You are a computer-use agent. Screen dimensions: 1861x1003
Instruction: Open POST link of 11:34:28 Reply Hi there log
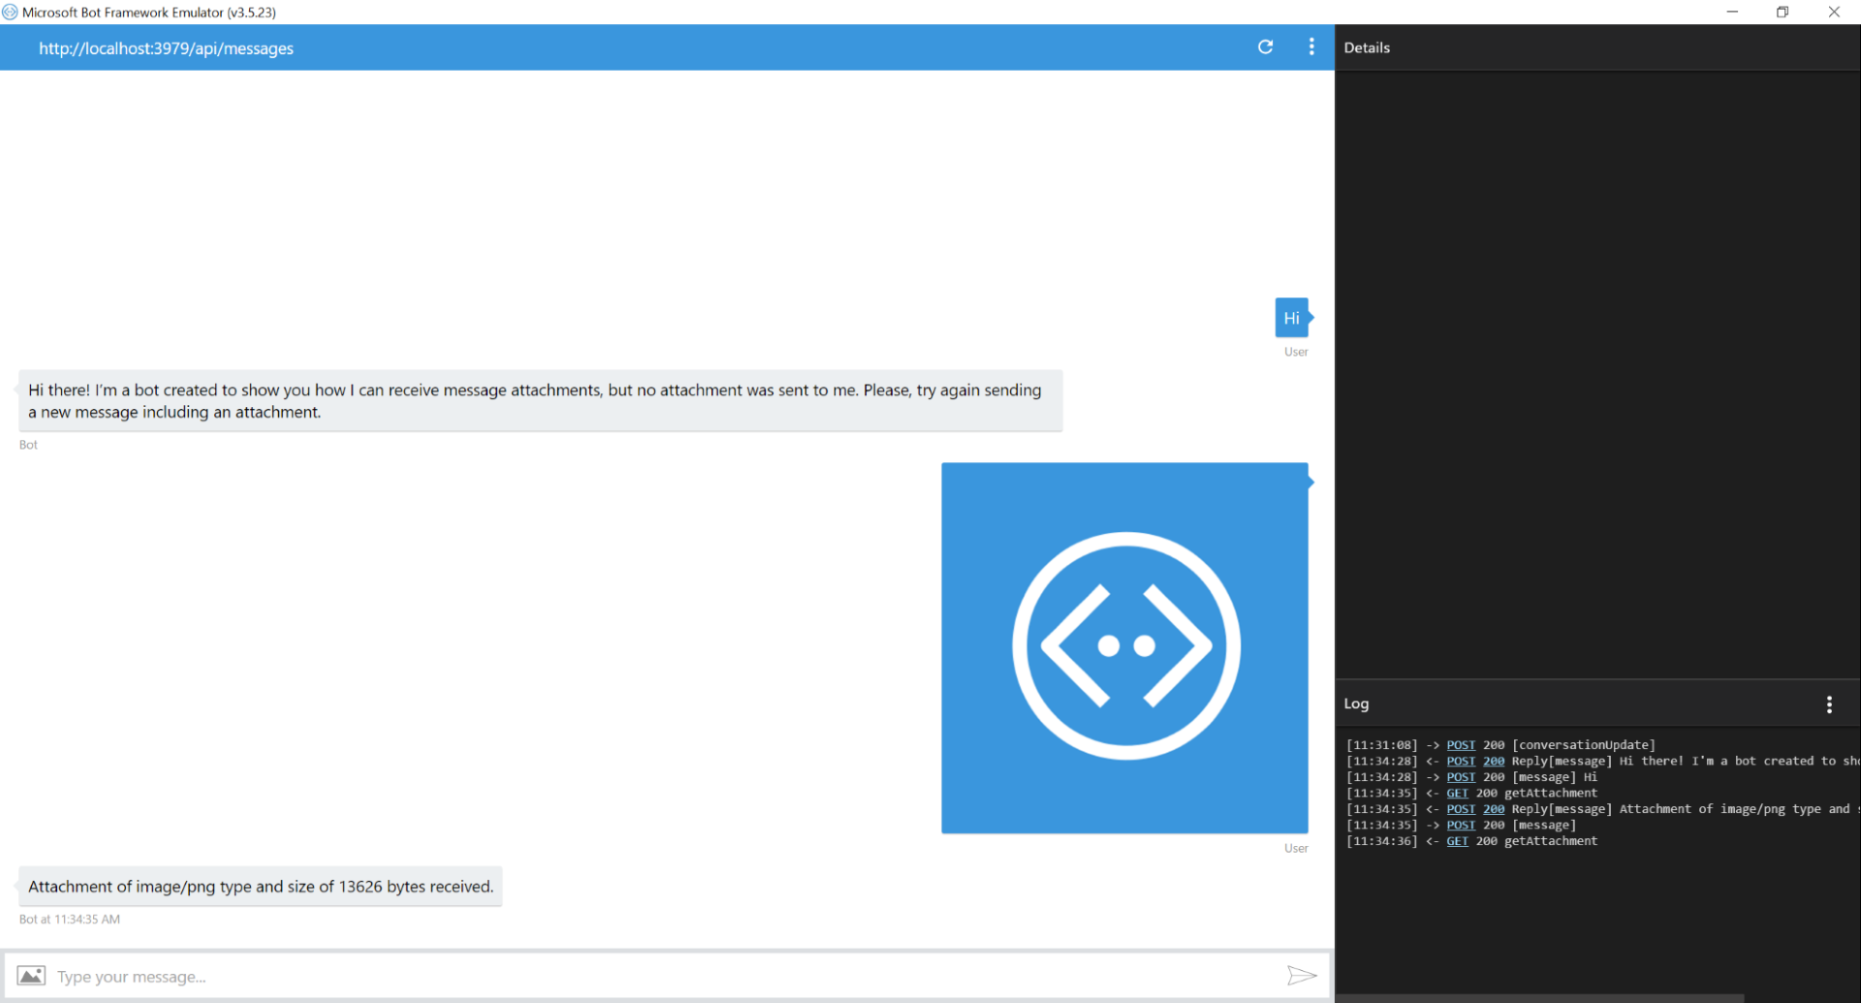click(1461, 762)
